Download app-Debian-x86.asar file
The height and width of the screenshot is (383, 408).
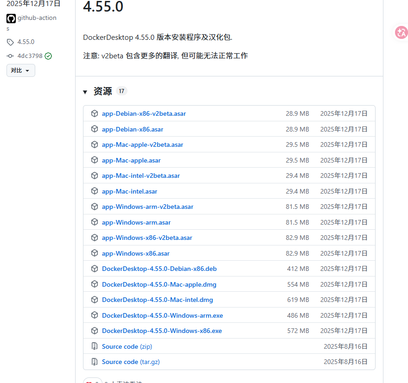(x=133, y=129)
